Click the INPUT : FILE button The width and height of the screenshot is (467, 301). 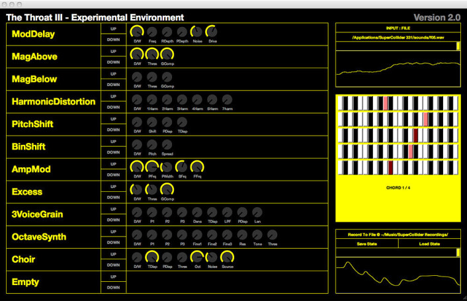[x=398, y=28]
